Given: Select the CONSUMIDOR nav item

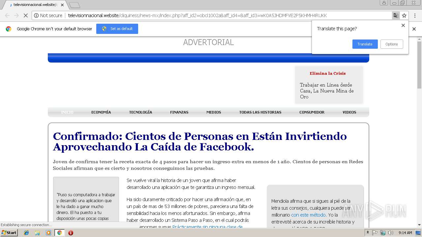Looking at the screenshot, I should click(312, 112).
